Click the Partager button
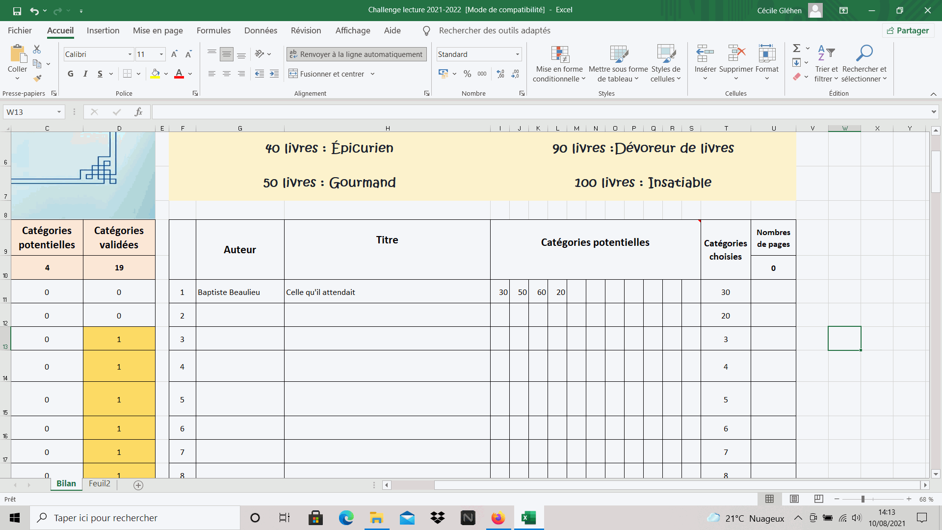Image resolution: width=942 pixels, height=530 pixels. pos(908,30)
